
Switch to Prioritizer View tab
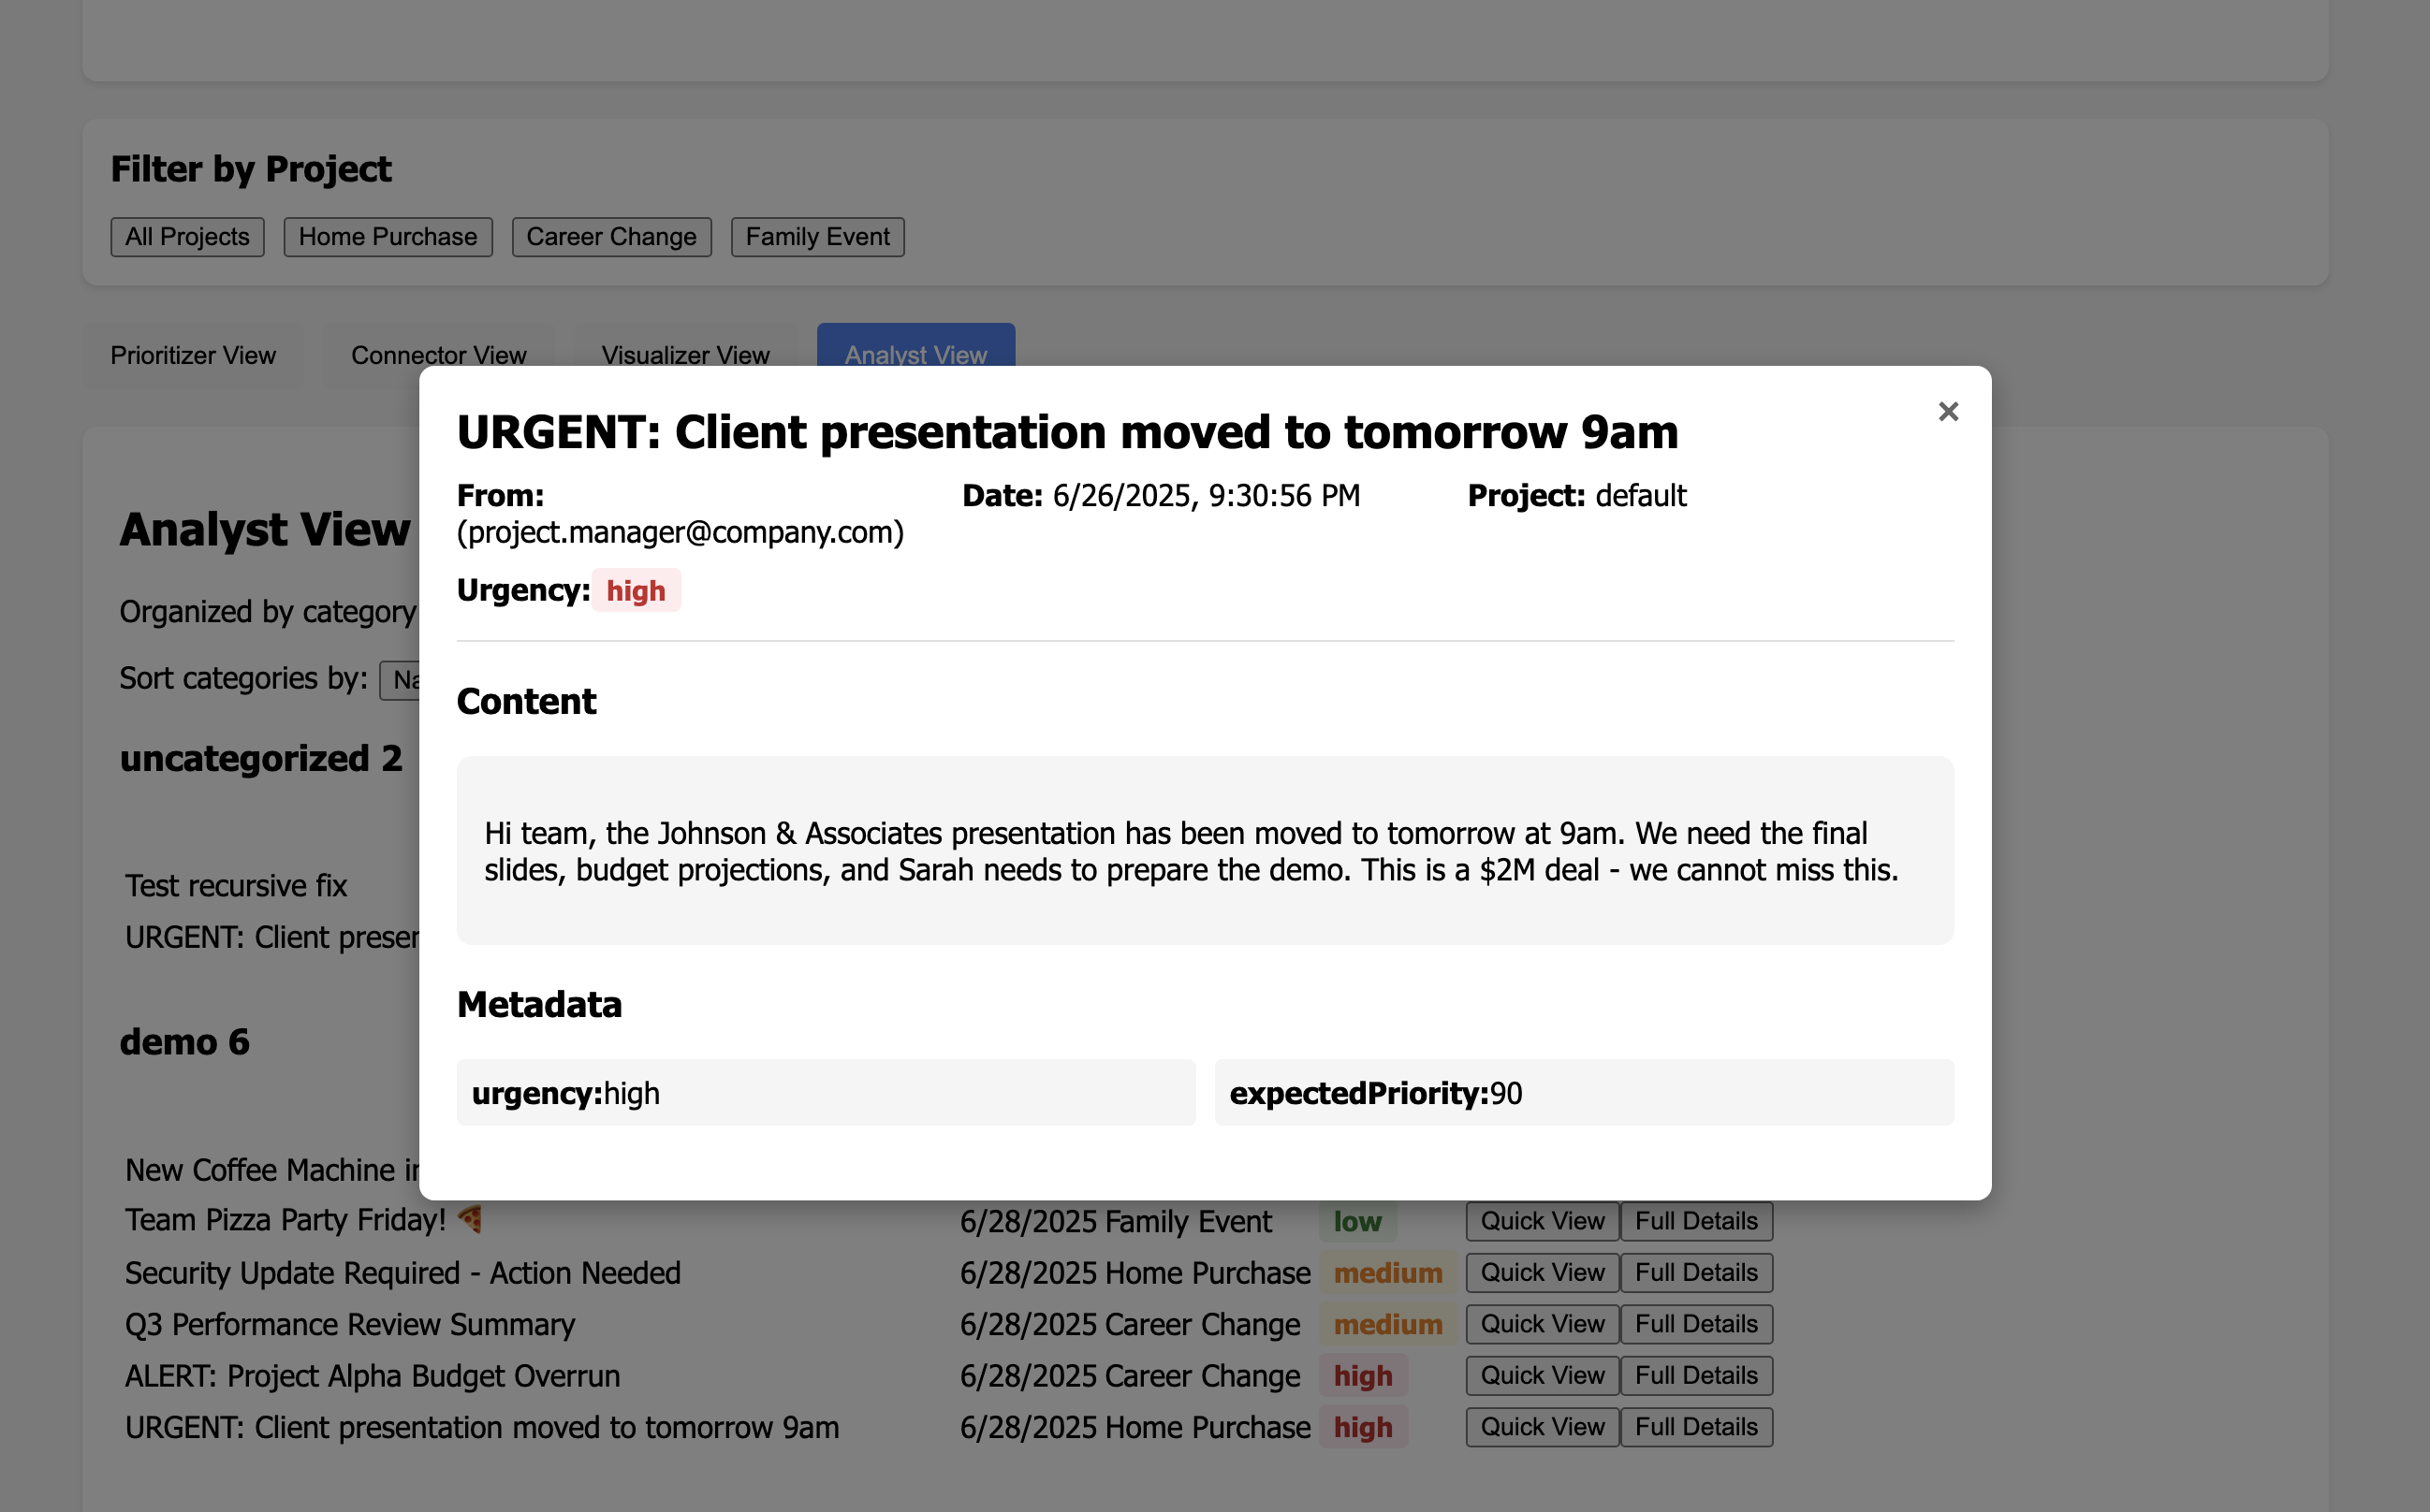pyautogui.click(x=193, y=355)
